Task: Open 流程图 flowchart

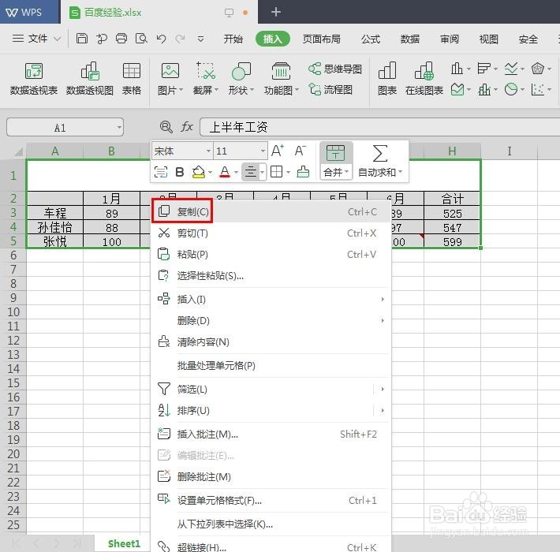Action: click(330, 89)
